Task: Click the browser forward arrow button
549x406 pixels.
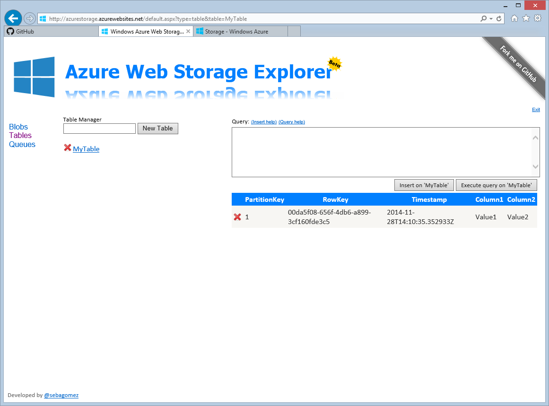Action: pos(30,18)
